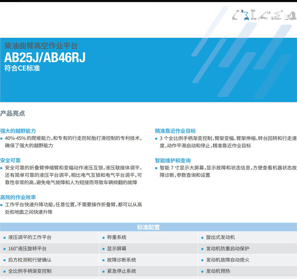
Task: Click the 高效的作业效率 heading
Action: [x=18, y=197]
